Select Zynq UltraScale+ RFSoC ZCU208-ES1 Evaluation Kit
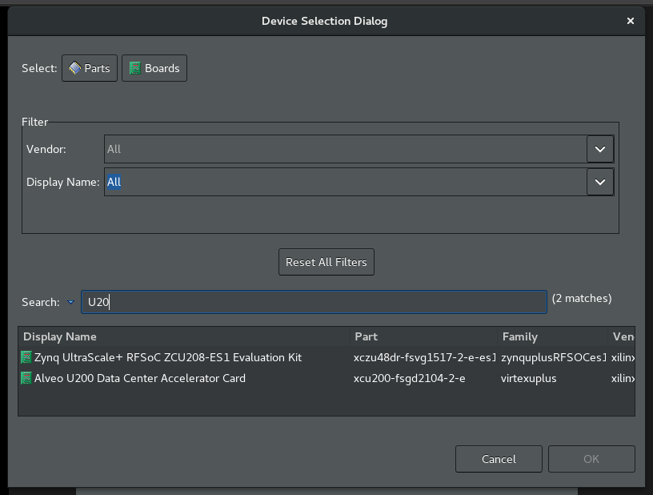The width and height of the screenshot is (653, 495). coord(168,357)
